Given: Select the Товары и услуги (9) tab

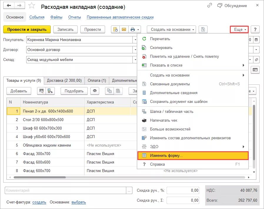Looking at the screenshot, I should [x=24, y=81].
